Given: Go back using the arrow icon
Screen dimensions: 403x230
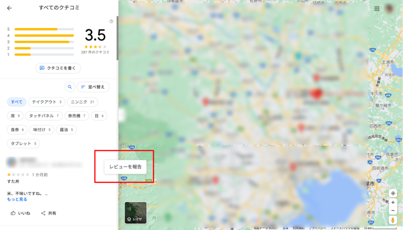Looking at the screenshot, I should 9,8.
